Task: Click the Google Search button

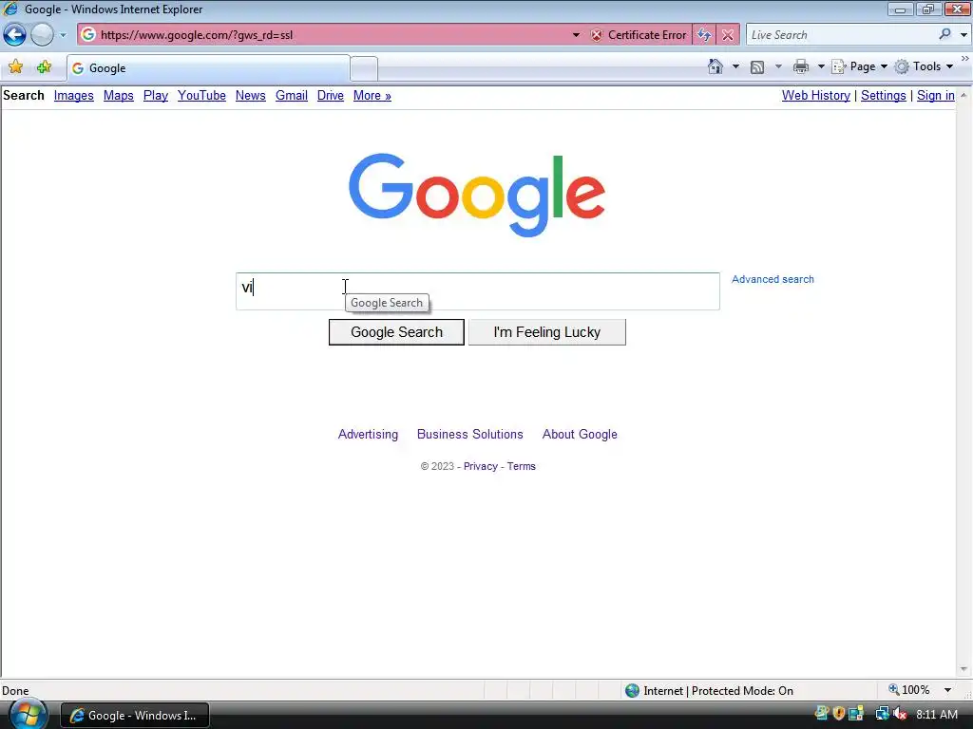Action: coord(396,332)
